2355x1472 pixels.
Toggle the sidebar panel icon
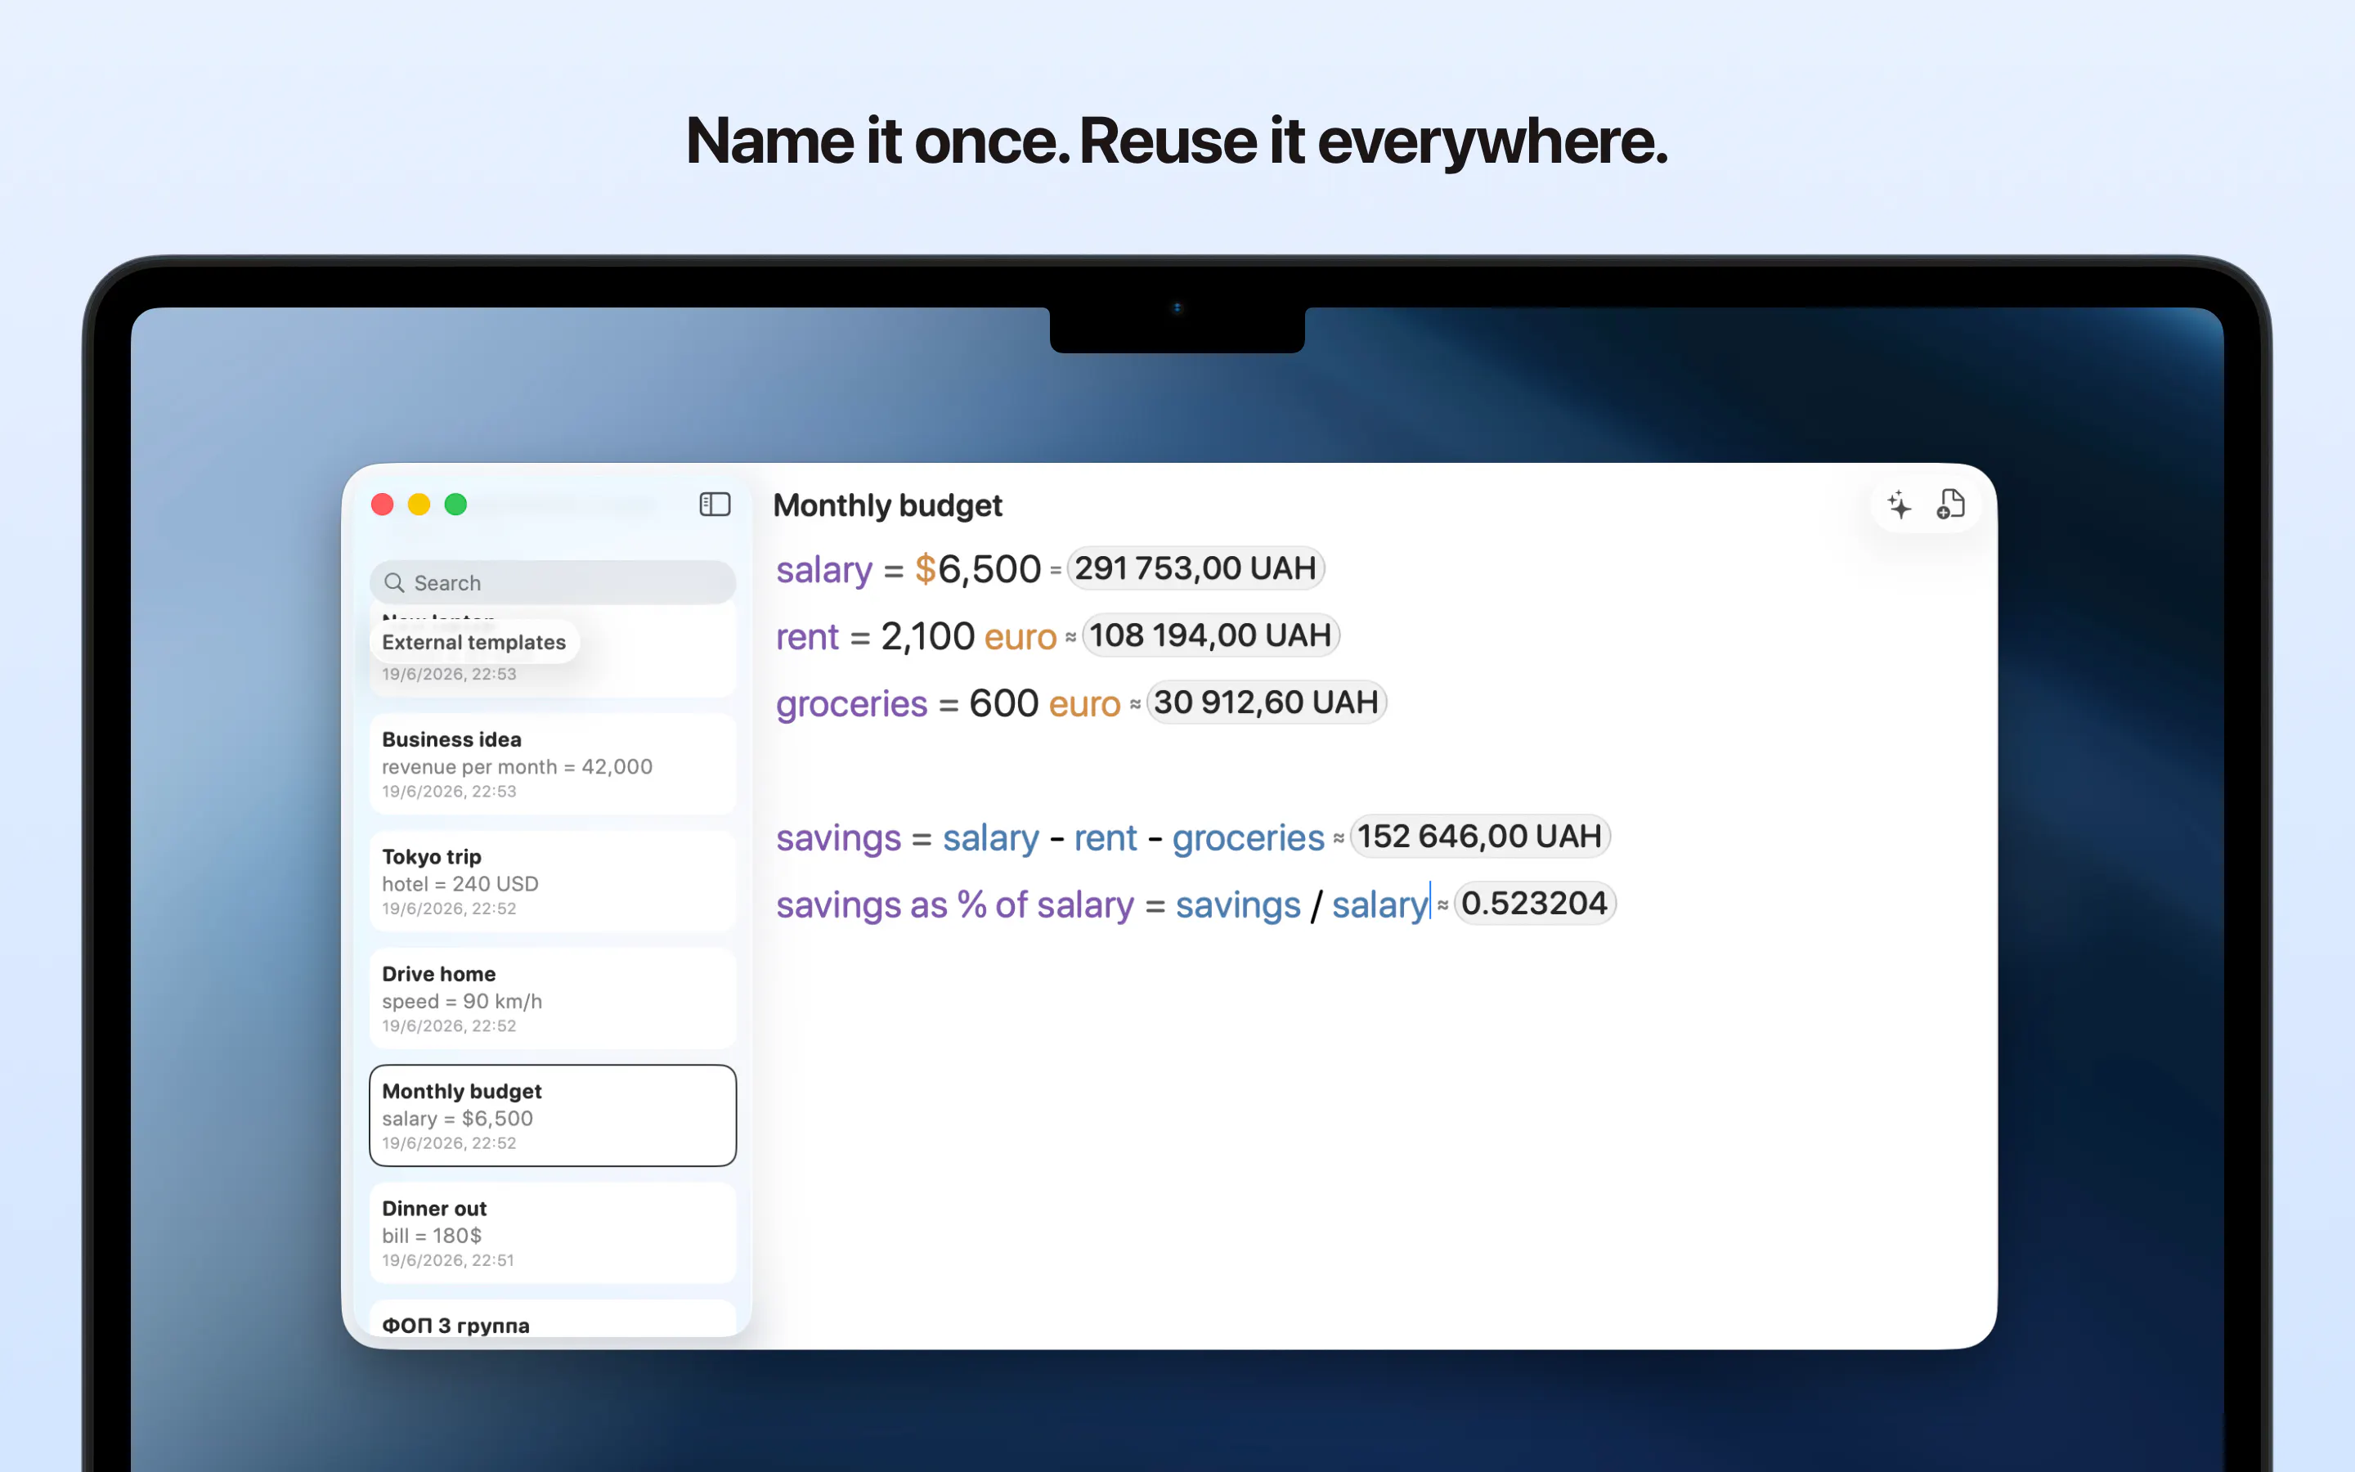pos(715,505)
